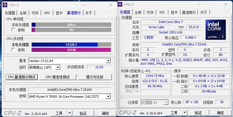The width and height of the screenshot is (233, 117).
Task: Click the 修订 value B0
Action: coord(221,55)
